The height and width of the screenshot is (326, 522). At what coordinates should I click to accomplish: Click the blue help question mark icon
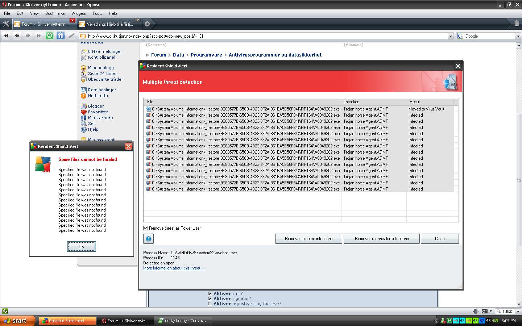coord(149,239)
